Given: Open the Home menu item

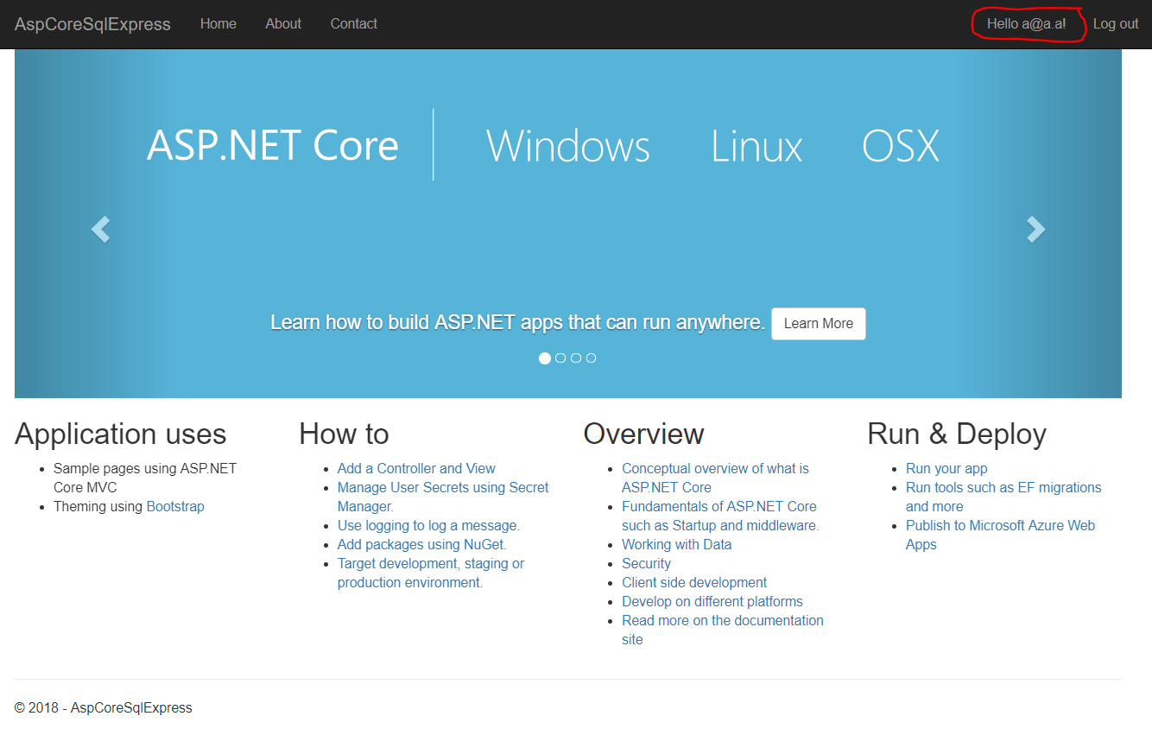Looking at the screenshot, I should [x=218, y=23].
